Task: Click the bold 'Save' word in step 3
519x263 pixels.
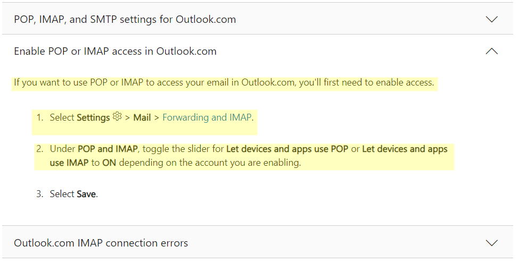Action: pyautogui.click(x=86, y=194)
